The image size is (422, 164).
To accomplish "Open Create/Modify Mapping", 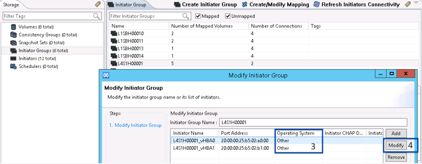I will (275, 4).
